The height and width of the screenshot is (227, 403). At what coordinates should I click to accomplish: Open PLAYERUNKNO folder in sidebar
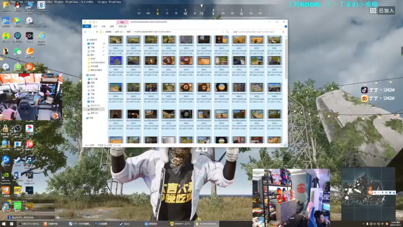(96, 63)
